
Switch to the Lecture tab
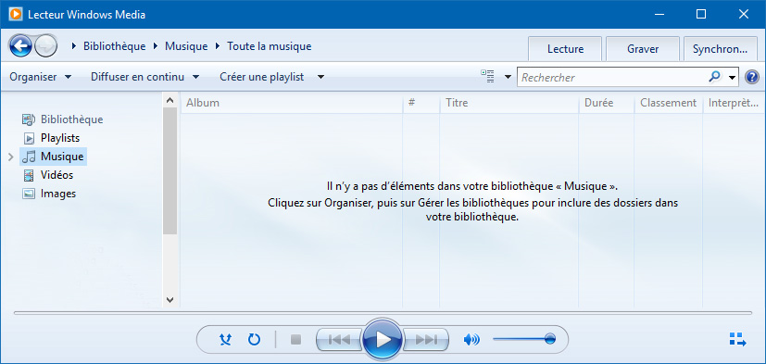coord(565,49)
